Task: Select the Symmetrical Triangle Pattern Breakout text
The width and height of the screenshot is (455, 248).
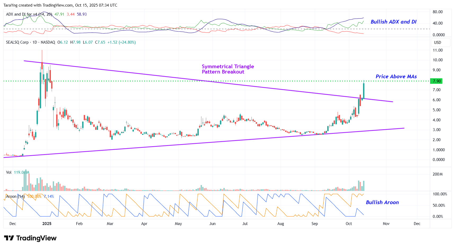Action: point(228,69)
